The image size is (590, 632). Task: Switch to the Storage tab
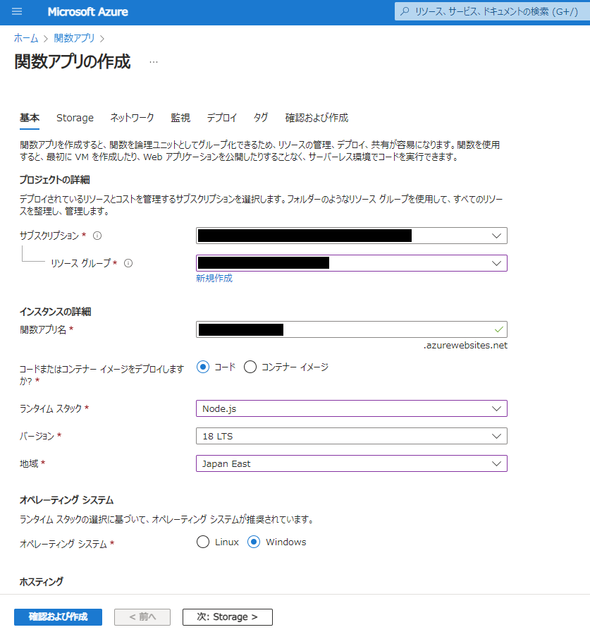[x=75, y=118]
